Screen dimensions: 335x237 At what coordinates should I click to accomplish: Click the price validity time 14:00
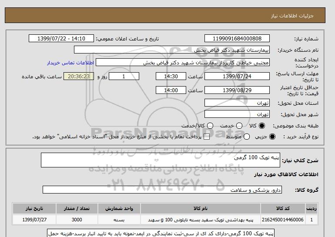coord(171,90)
